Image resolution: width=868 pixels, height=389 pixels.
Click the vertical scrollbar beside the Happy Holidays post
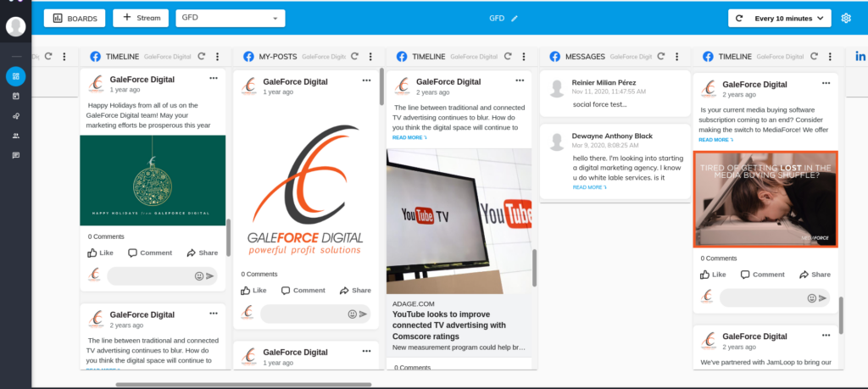click(228, 237)
